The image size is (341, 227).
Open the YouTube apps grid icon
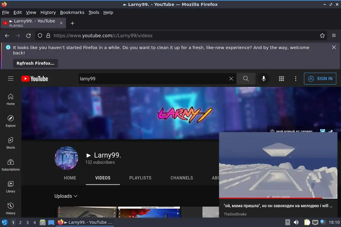click(282, 79)
